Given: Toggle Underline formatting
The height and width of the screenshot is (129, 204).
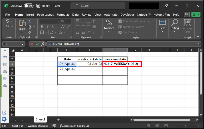Looking at the screenshot, I should coord(53,27).
